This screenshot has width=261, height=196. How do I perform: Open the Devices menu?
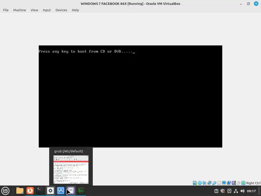click(61, 10)
